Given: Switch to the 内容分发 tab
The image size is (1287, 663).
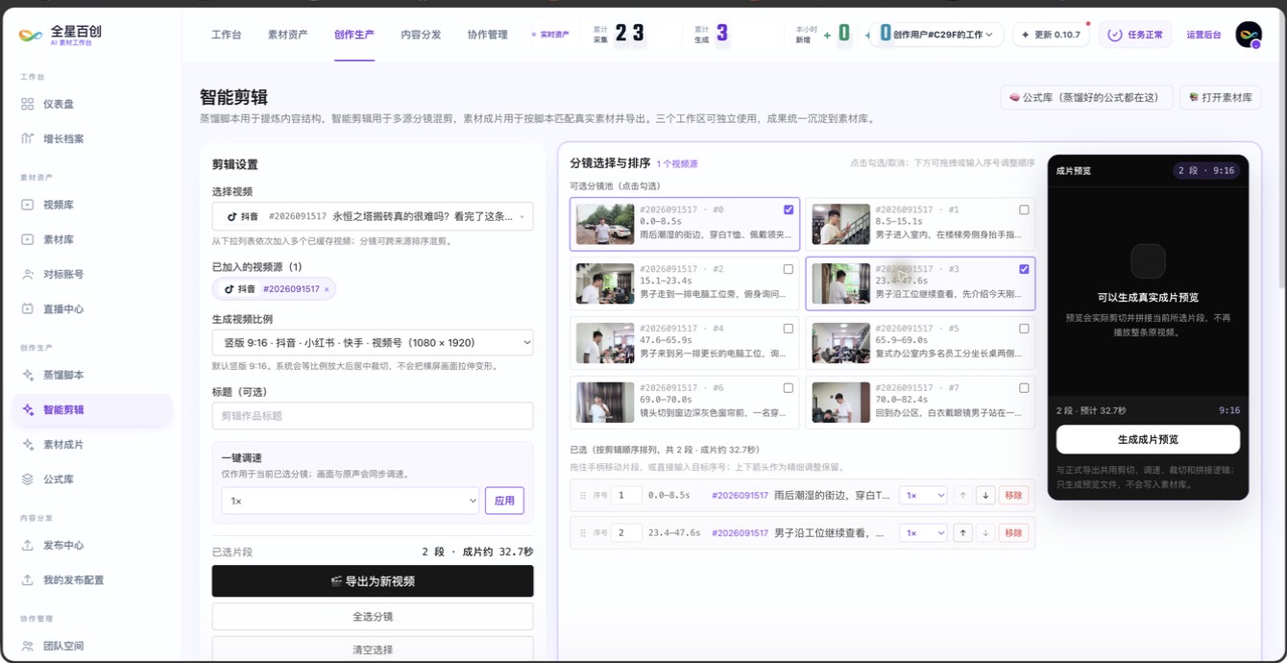Looking at the screenshot, I should pyautogui.click(x=421, y=35).
